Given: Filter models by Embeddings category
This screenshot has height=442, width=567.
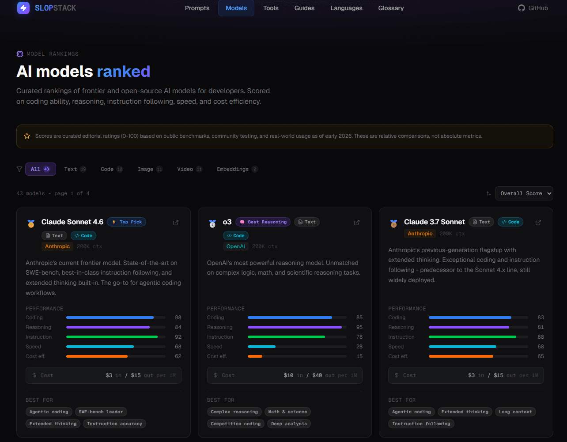Looking at the screenshot, I should (x=237, y=169).
